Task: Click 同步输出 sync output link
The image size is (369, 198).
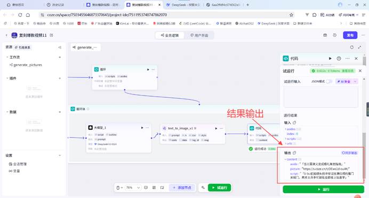Action: (x=349, y=153)
